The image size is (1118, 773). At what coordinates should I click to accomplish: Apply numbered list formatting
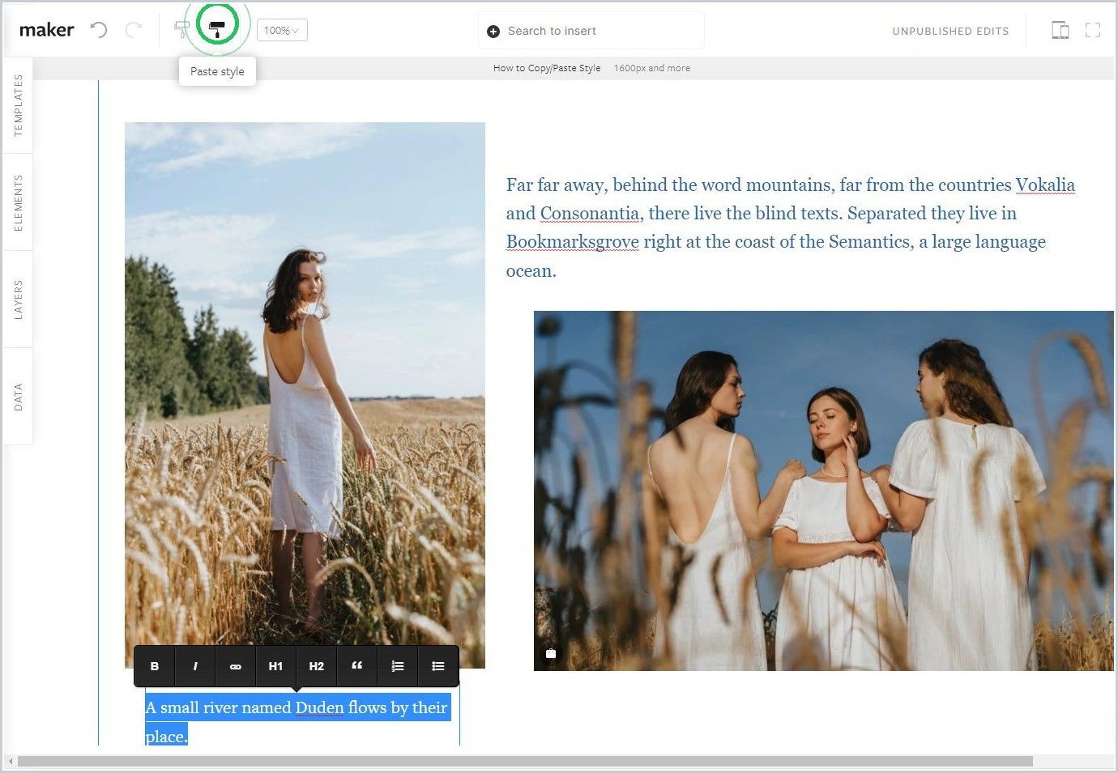tap(398, 666)
